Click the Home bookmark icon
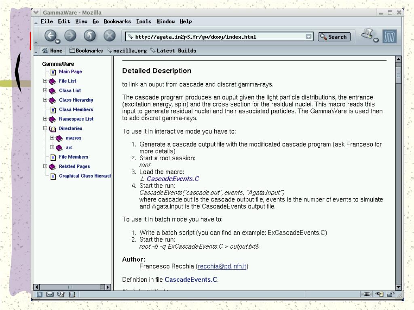 click(45, 50)
